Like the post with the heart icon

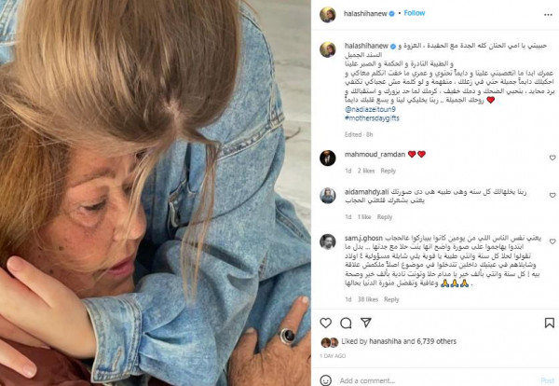325,323
